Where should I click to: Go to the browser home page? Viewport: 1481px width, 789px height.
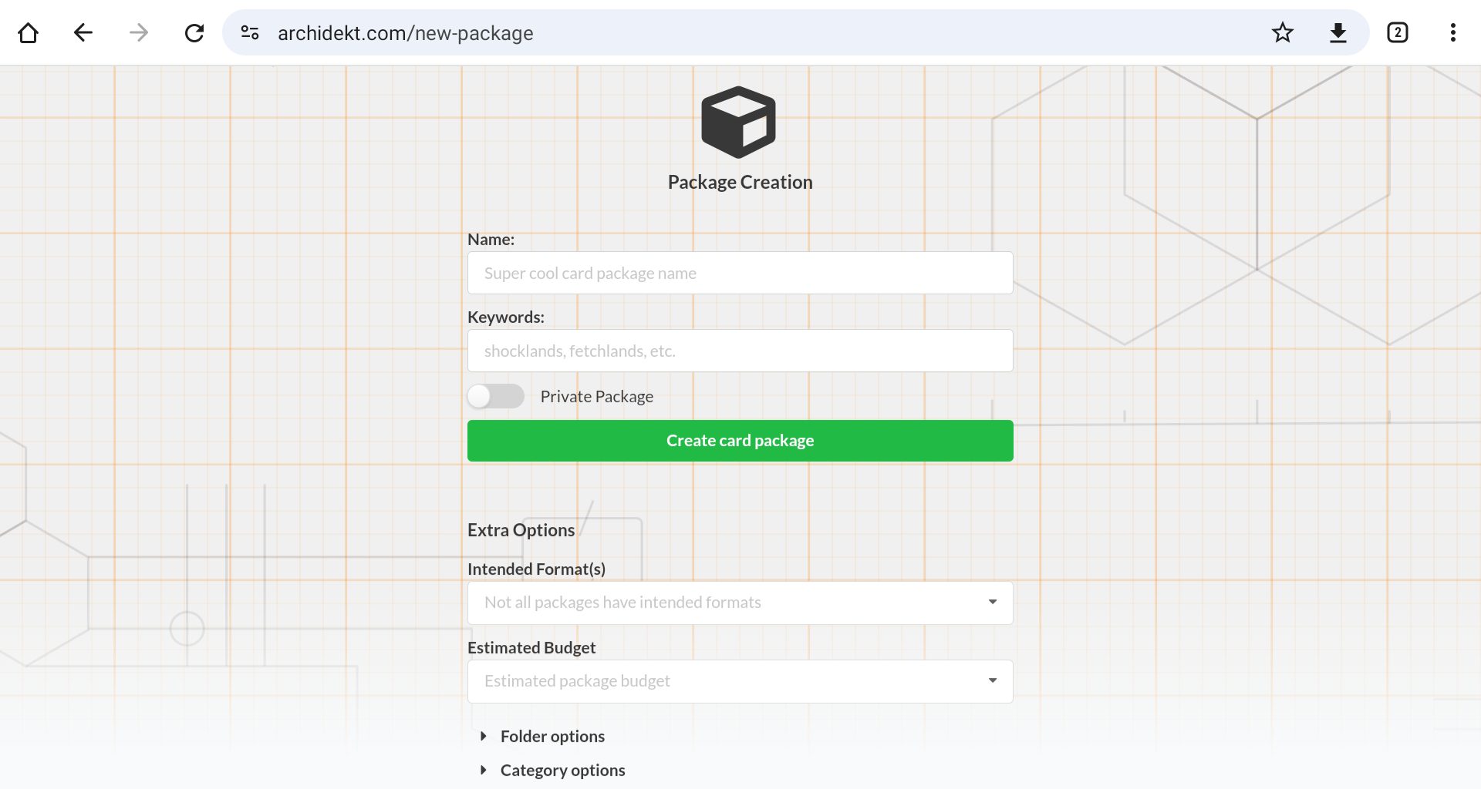click(29, 32)
